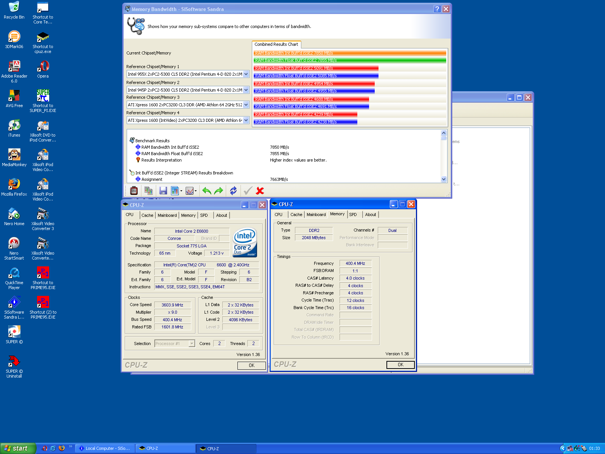Screen dimensions: 605x454
Task: Expand Reference Chipset/Memory 2 dropdown
Action: [x=246, y=90]
